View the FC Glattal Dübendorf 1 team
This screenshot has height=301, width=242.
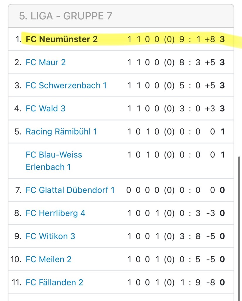pos(70,190)
